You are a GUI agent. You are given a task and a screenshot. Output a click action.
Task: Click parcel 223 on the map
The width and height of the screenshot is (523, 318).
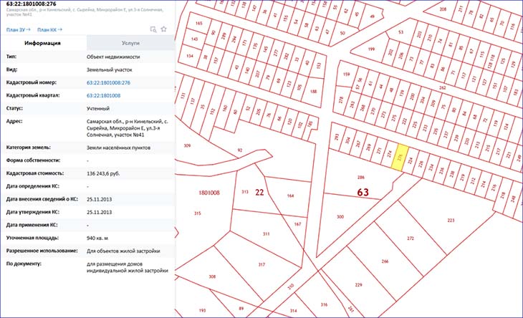click(451, 221)
